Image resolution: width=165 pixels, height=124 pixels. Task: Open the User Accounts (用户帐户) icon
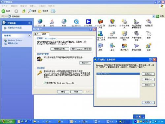click(124, 47)
